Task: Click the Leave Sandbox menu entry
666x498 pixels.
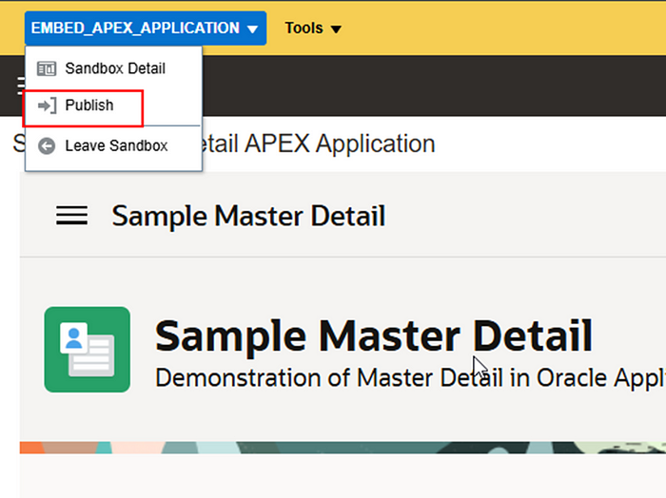Action: coord(113,146)
